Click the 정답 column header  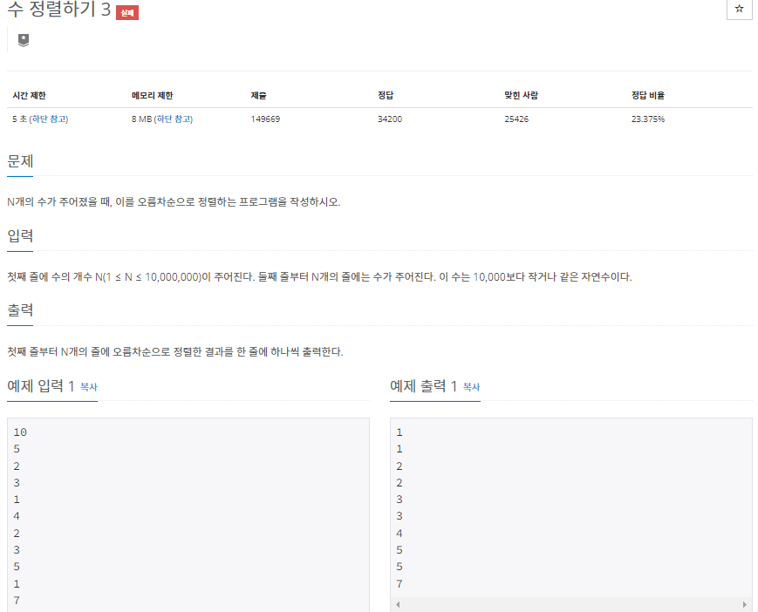coord(386,95)
